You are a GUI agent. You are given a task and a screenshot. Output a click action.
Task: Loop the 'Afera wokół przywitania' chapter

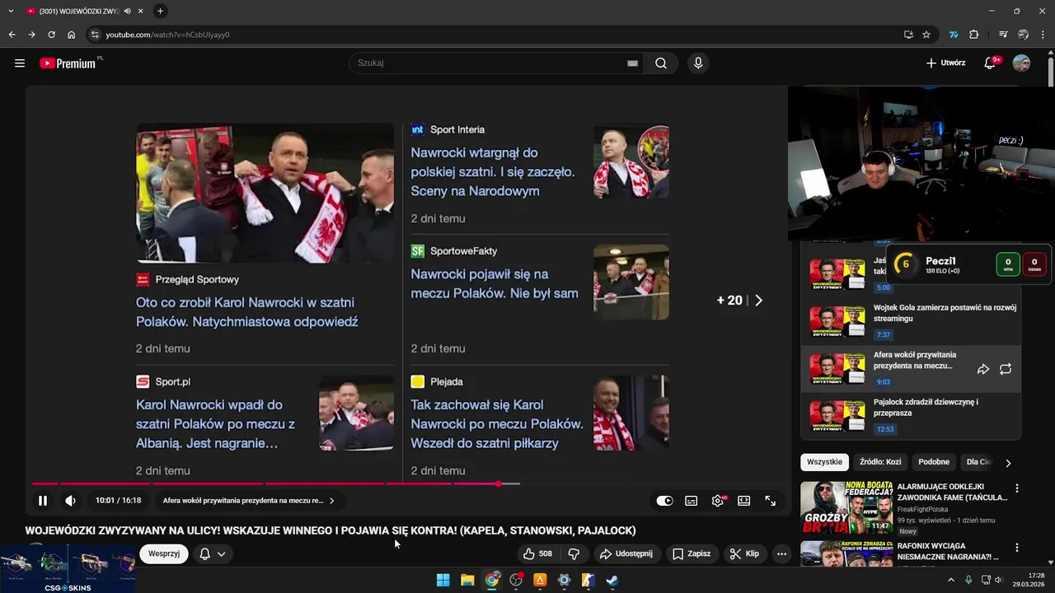1006,370
